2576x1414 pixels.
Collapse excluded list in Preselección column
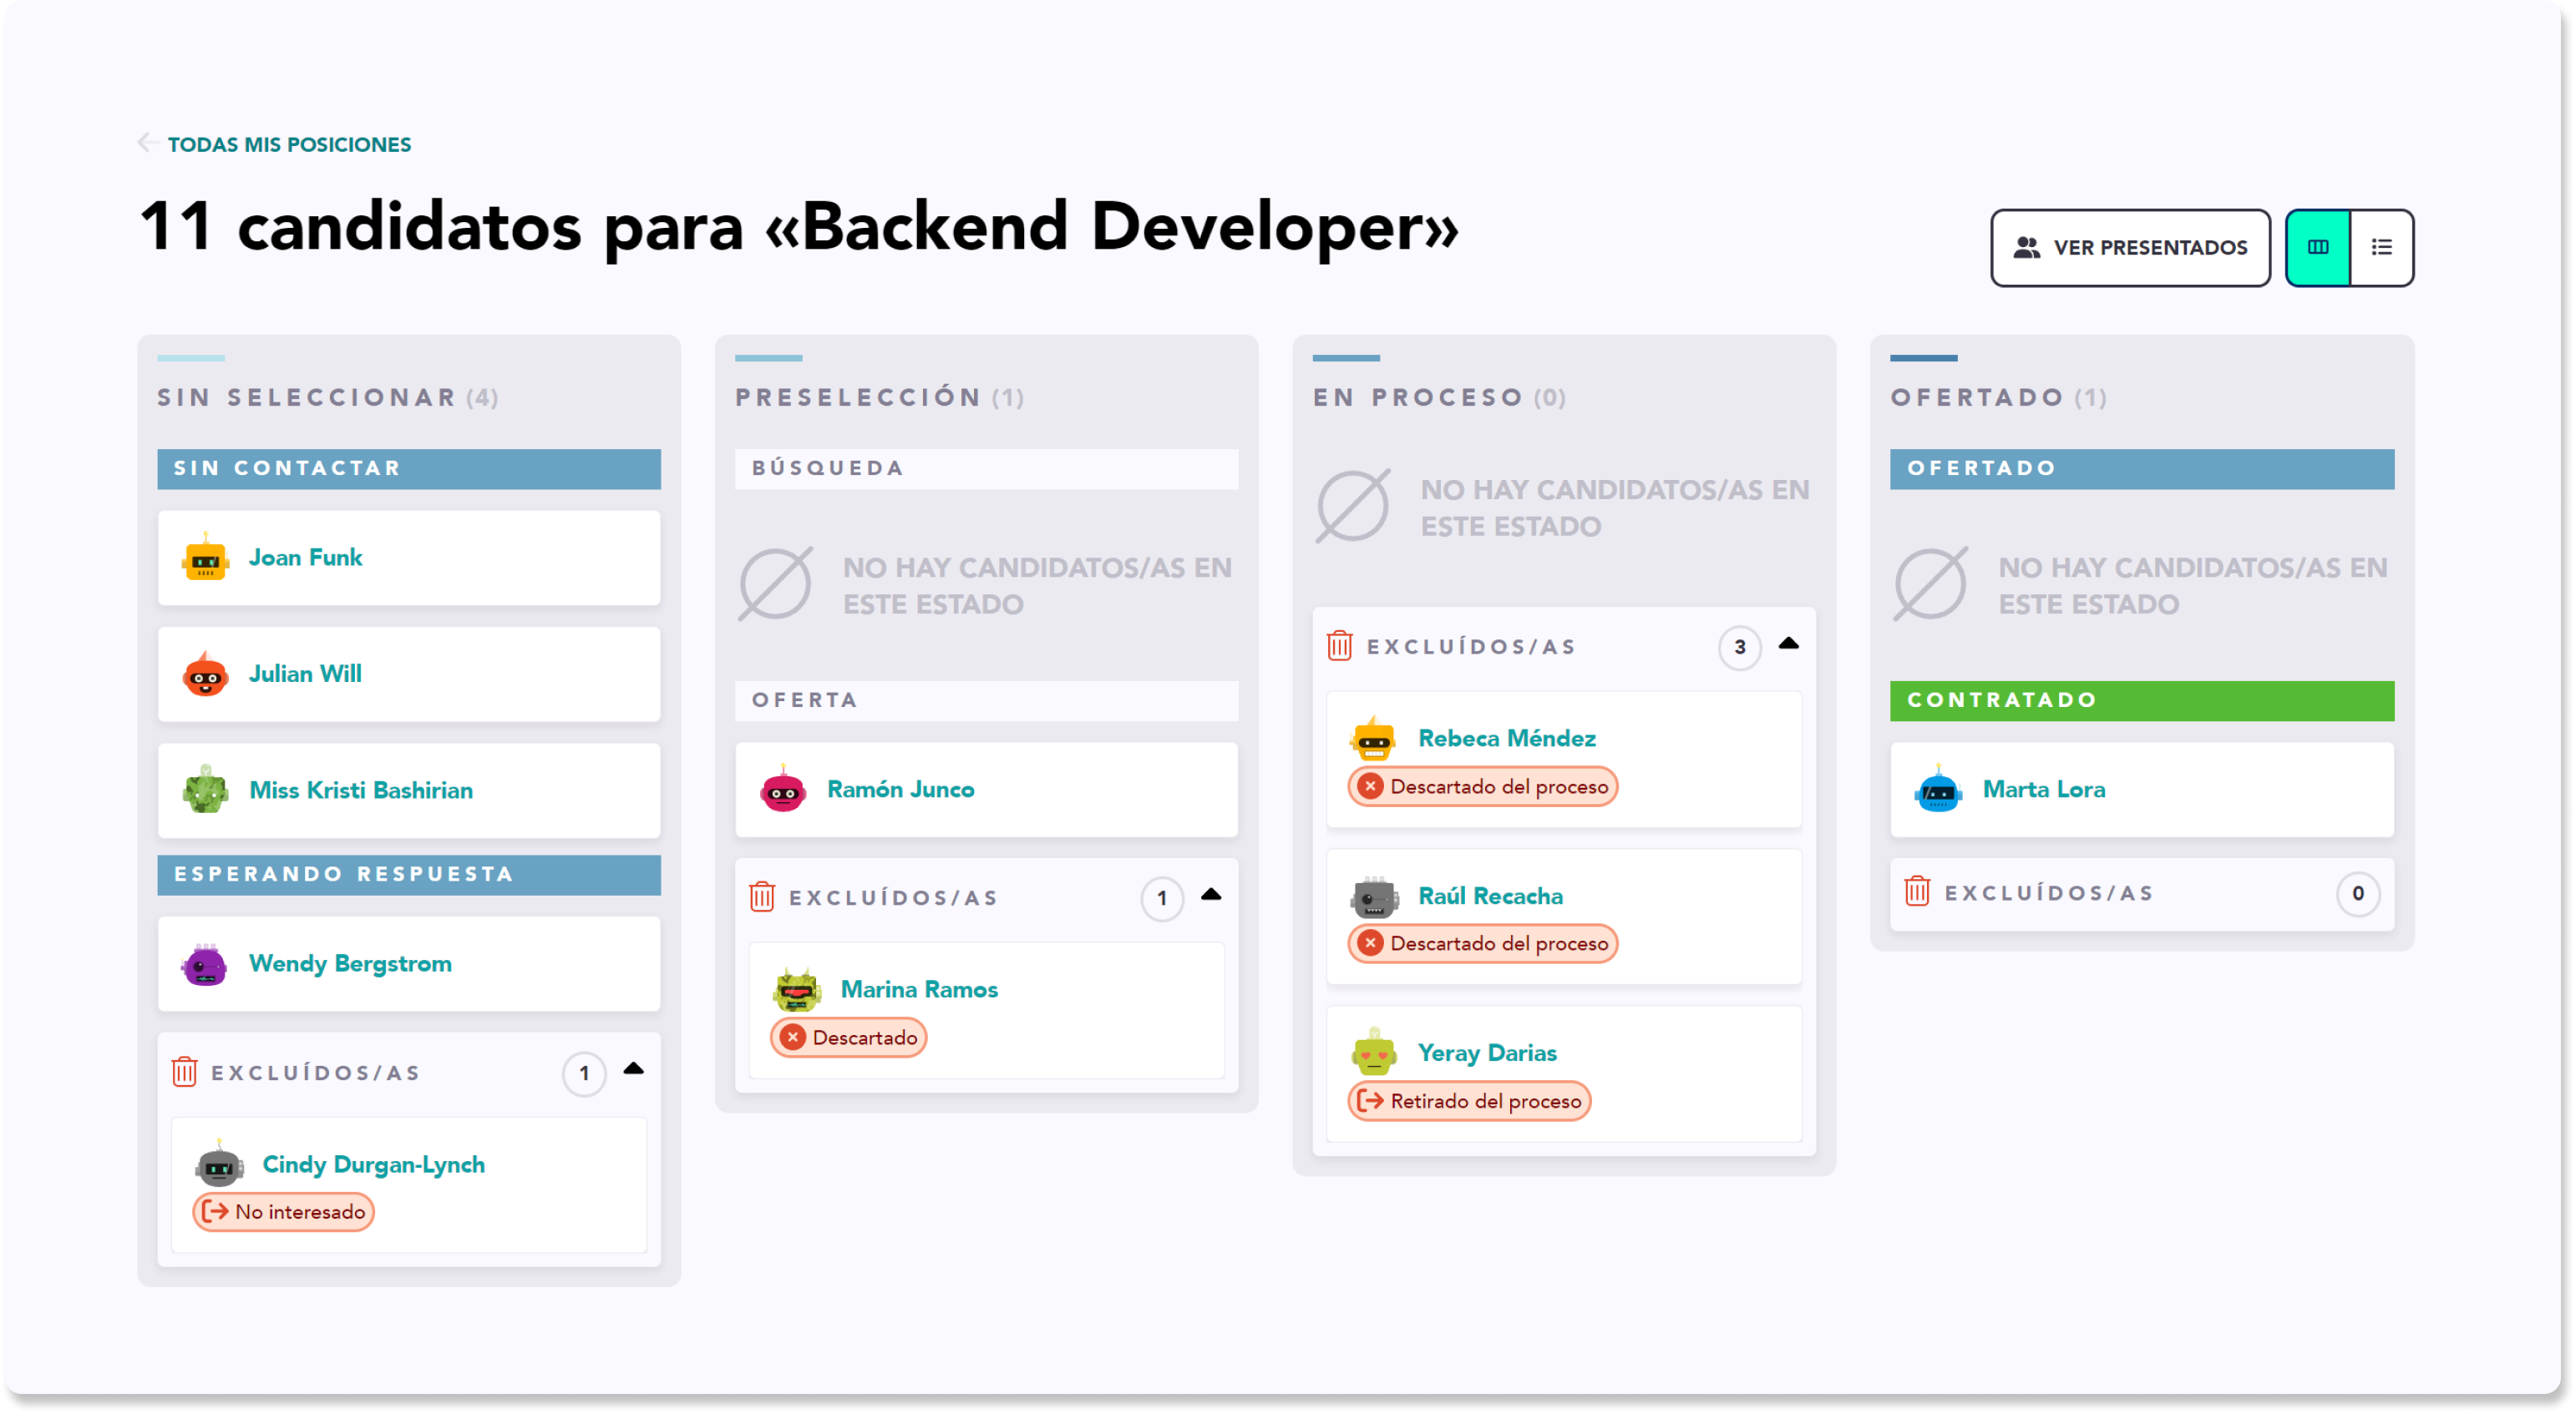coord(1211,894)
